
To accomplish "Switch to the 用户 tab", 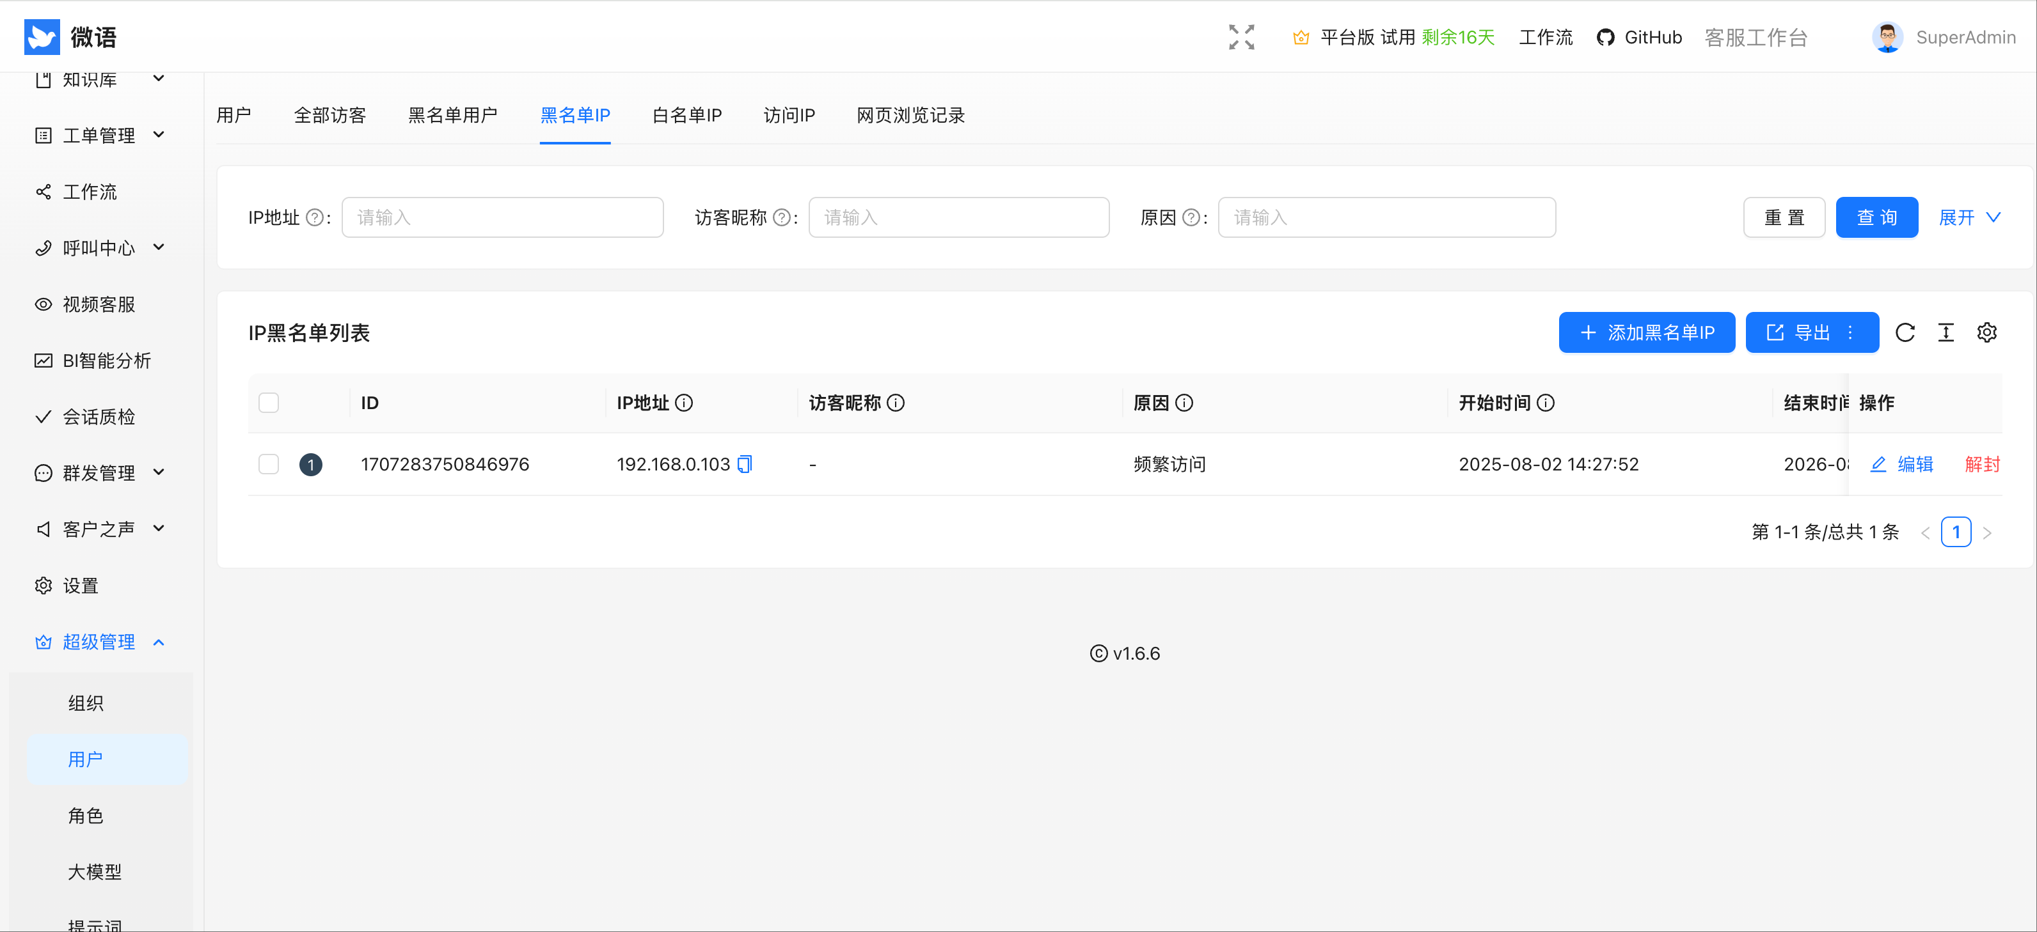I will [234, 115].
